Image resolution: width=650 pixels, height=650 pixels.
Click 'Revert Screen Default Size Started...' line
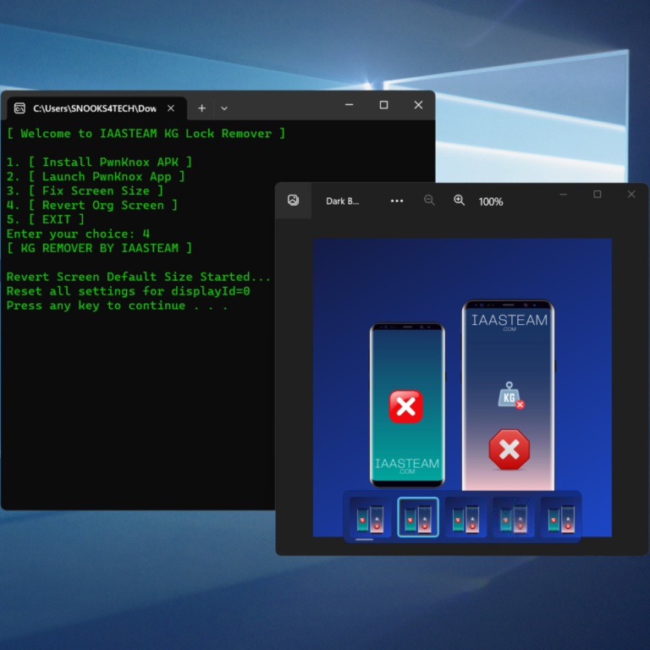pos(139,277)
